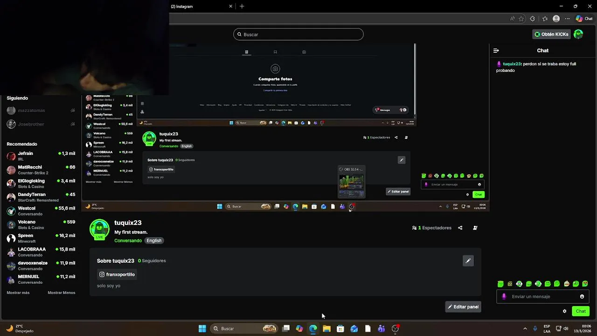The width and height of the screenshot is (597, 336).
Task: Collapse the chat panel with arrow icon
Action: coord(496,50)
